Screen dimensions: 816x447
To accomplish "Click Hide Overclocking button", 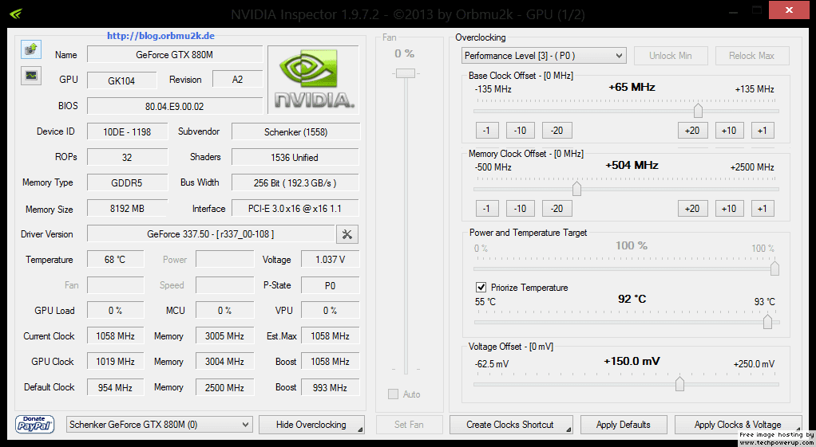I will 311,425.
